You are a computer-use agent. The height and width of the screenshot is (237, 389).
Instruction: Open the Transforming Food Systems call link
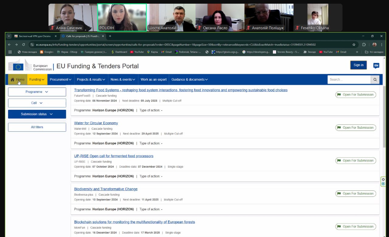click(181, 90)
